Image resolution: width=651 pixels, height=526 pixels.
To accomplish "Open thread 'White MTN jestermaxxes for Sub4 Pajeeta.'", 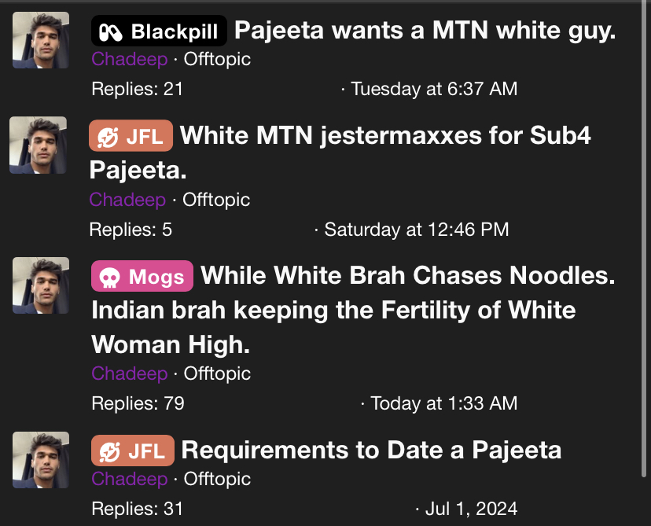I will pos(340,153).
